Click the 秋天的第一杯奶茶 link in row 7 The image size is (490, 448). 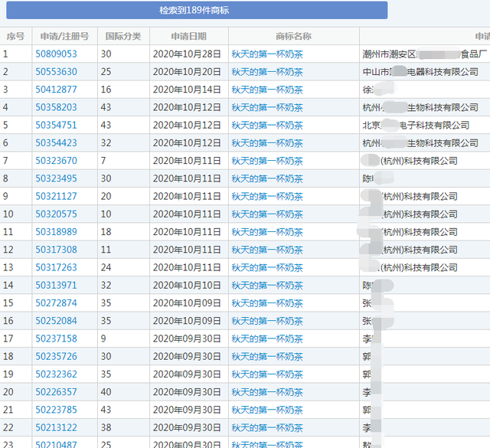coord(267,161)
